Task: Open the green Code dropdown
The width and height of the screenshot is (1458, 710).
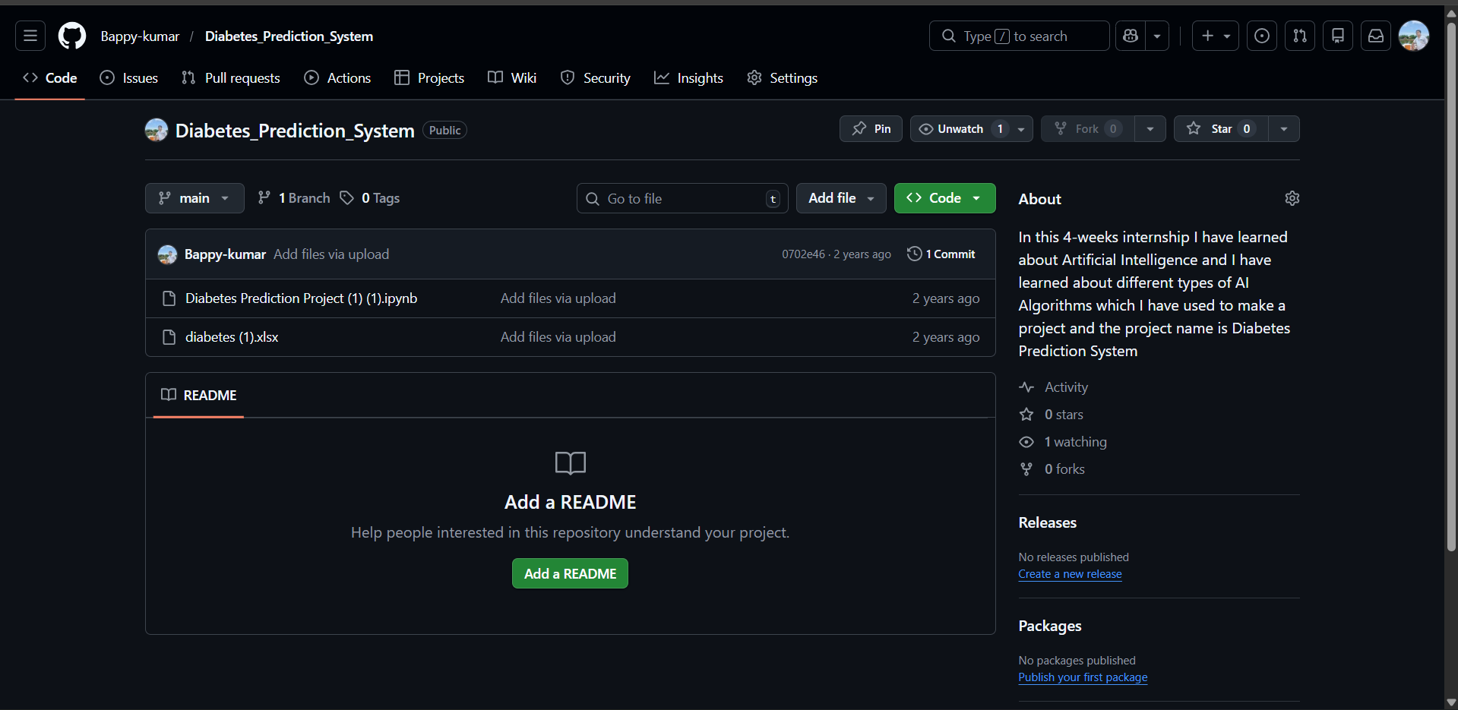Action: point(944,198)
